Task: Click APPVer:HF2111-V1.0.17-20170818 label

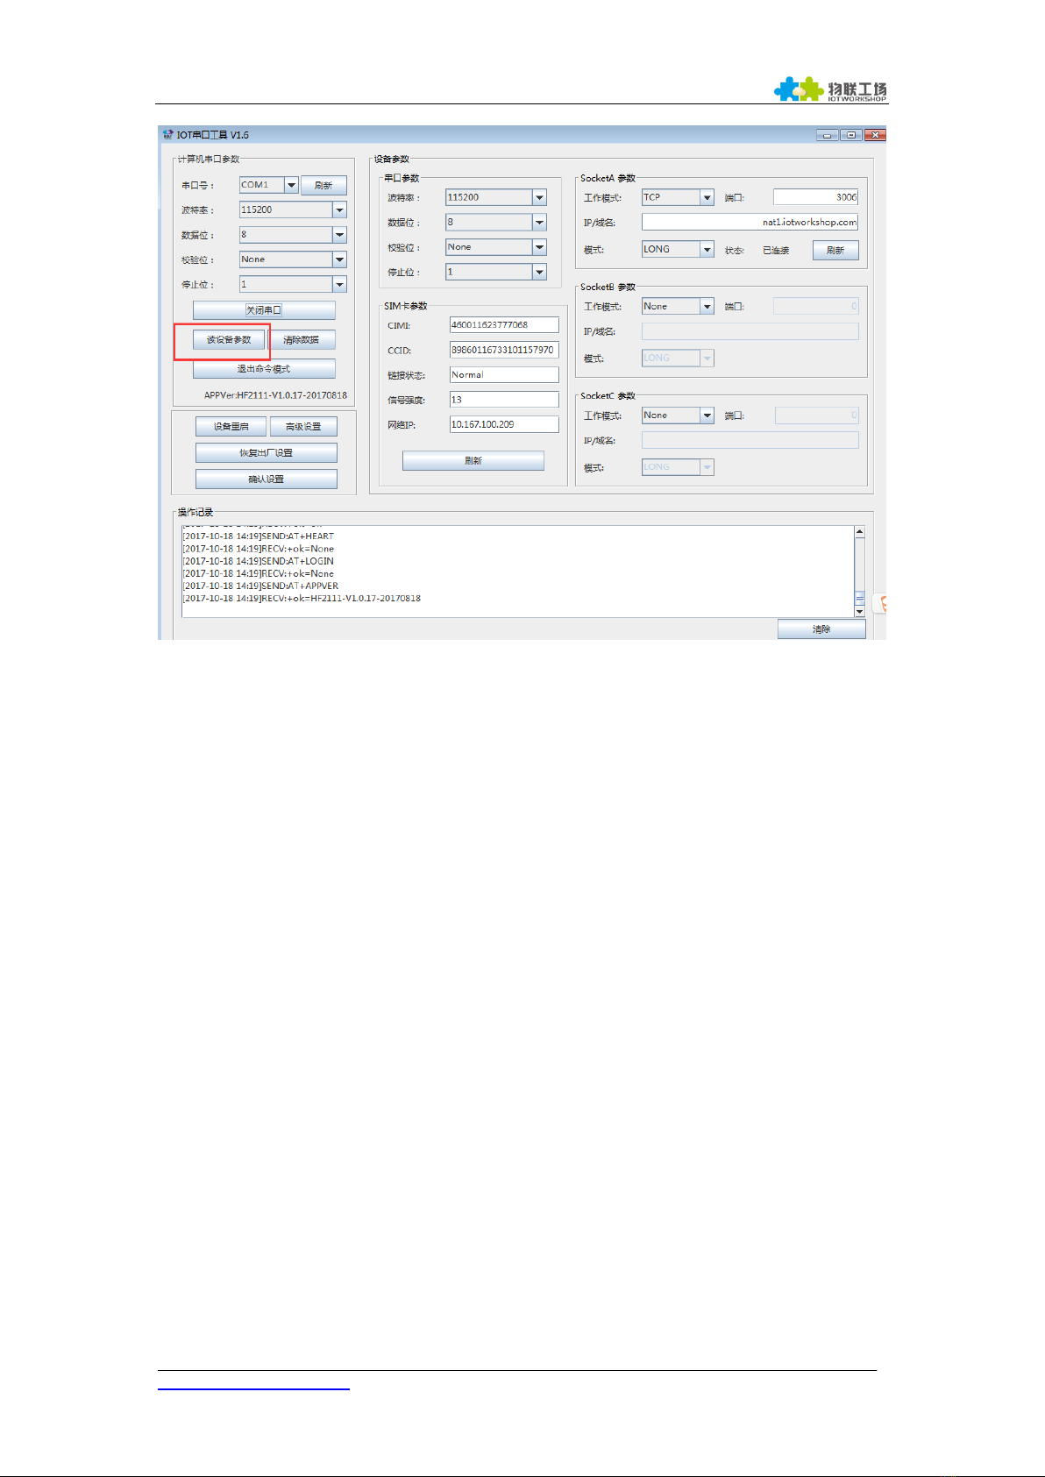Action: pos(275,395)
